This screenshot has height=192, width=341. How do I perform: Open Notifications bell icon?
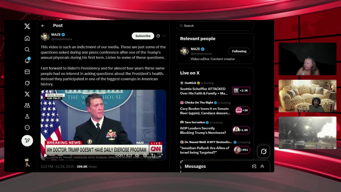point(27,61)
